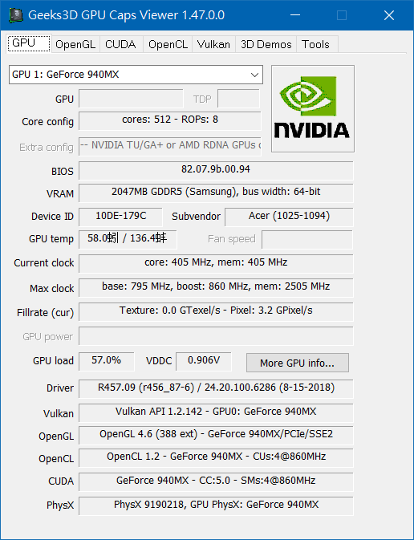
Task: Select the GPU tab
Action: pyautogui.click(x=29, y=43)
